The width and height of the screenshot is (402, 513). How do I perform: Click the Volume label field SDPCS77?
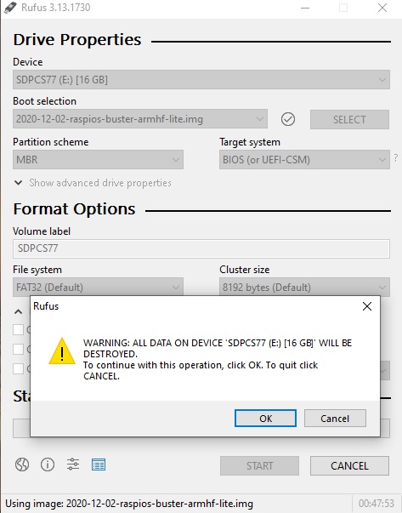(x=201, y=248)
